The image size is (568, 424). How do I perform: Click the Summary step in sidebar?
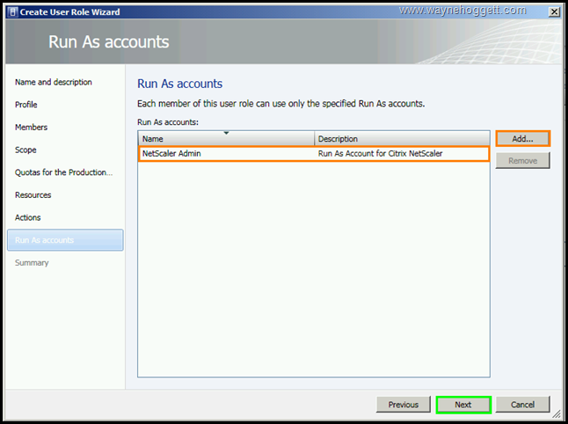33,263
